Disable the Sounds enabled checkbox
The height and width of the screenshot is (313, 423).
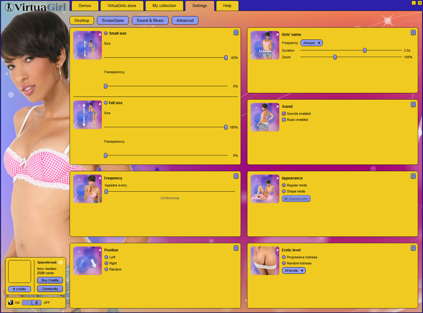click(x=284, y=114)
